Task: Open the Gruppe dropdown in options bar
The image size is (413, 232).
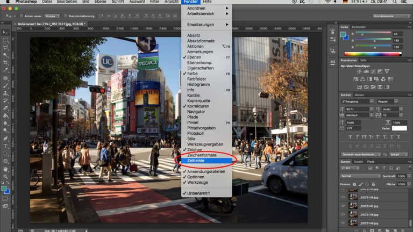Action: (52, 16)
